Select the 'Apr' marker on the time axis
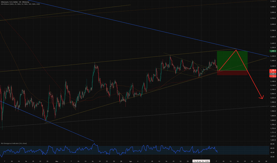The width and height of the screenshot is (277, 163). pos(130,161)
